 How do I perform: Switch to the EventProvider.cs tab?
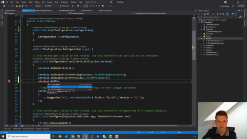[x=86, y=10]
